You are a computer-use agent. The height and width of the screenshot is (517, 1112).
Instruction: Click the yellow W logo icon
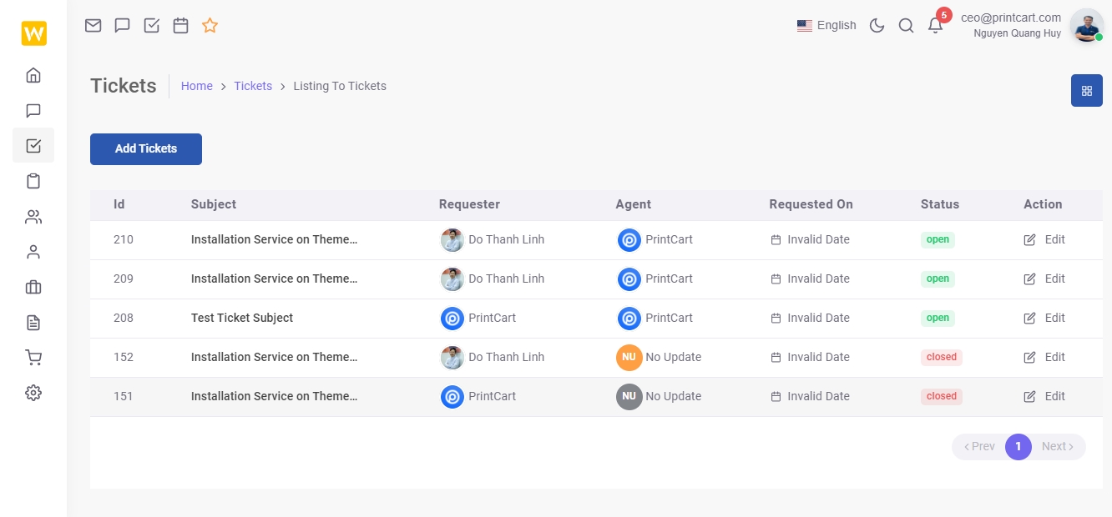(x=34, y=33)
